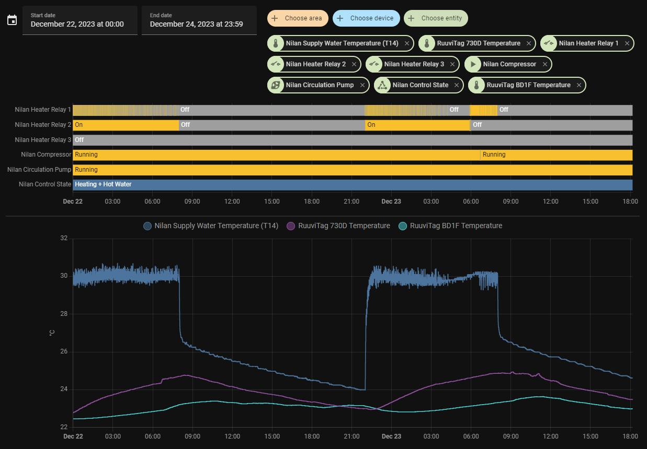
Task: Click the state icon on Nilan Control State chip
Action: (382, 85)
